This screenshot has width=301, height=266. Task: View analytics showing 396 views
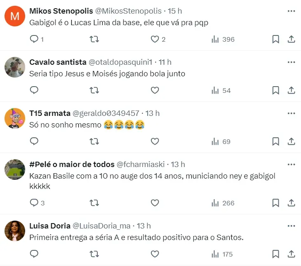(x=223, y=39)
